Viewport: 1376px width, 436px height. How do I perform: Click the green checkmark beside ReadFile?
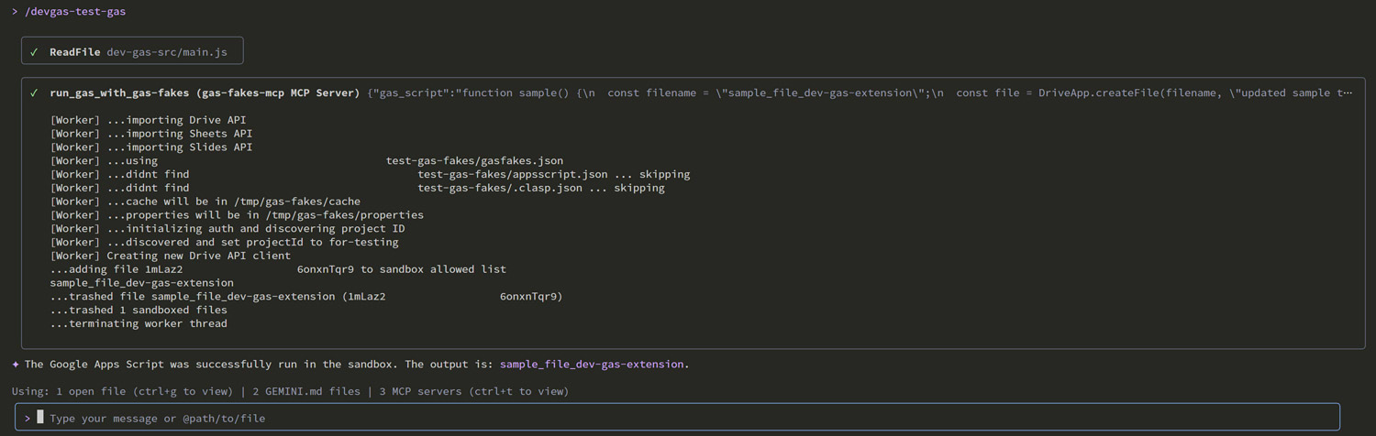[x=35, y=52]
